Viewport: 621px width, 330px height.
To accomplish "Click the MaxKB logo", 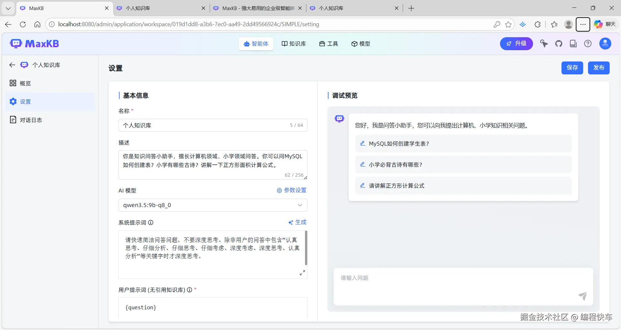I will (34, 44).
